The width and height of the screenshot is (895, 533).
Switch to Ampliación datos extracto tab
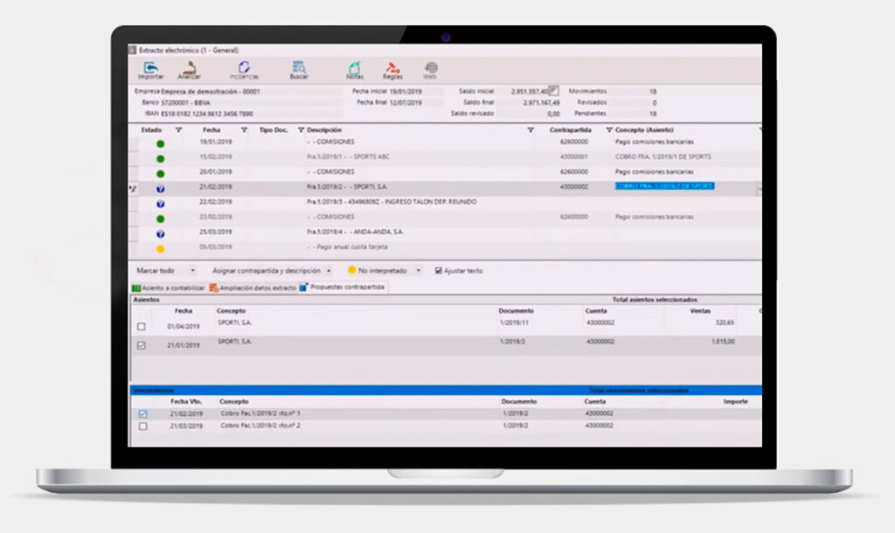point(252,287)
